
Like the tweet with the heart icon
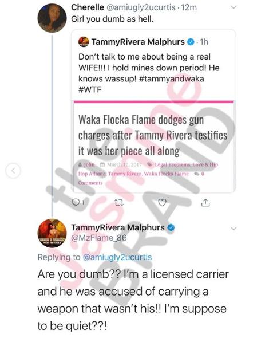pyautogui.click(x=162, y=203)
